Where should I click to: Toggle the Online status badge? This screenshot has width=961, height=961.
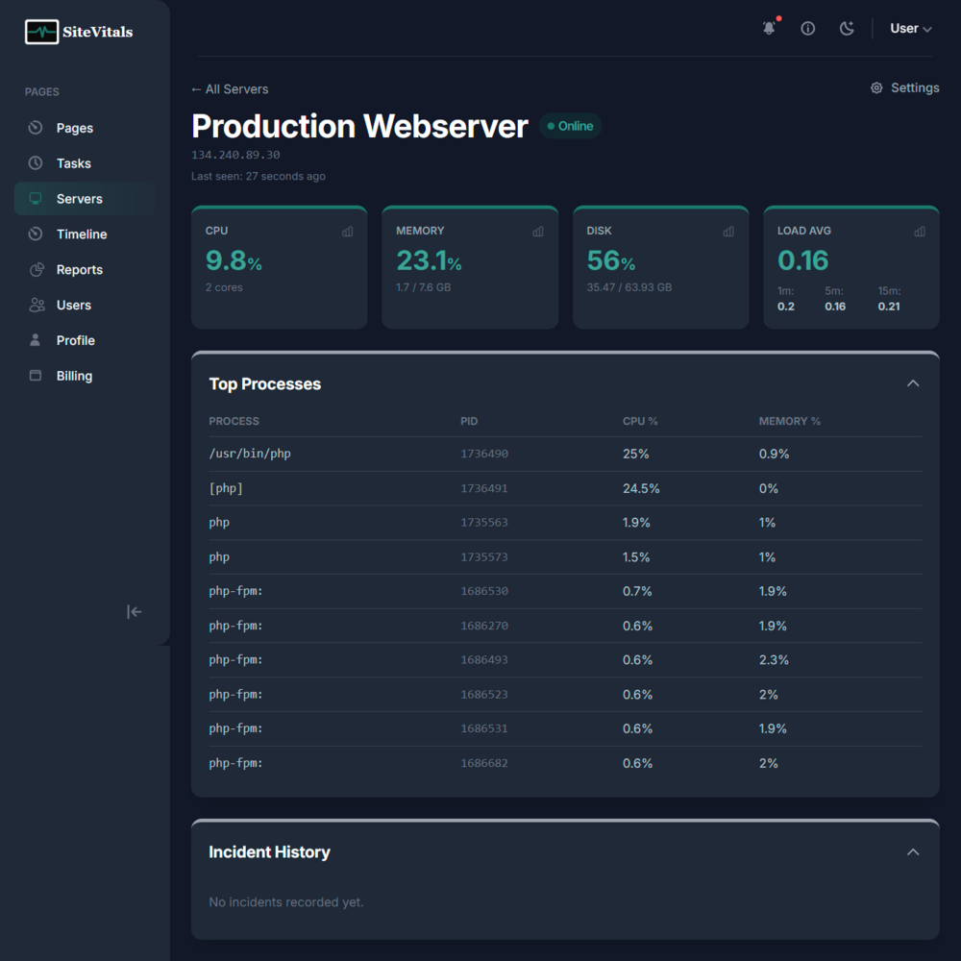tap(570, 125)
